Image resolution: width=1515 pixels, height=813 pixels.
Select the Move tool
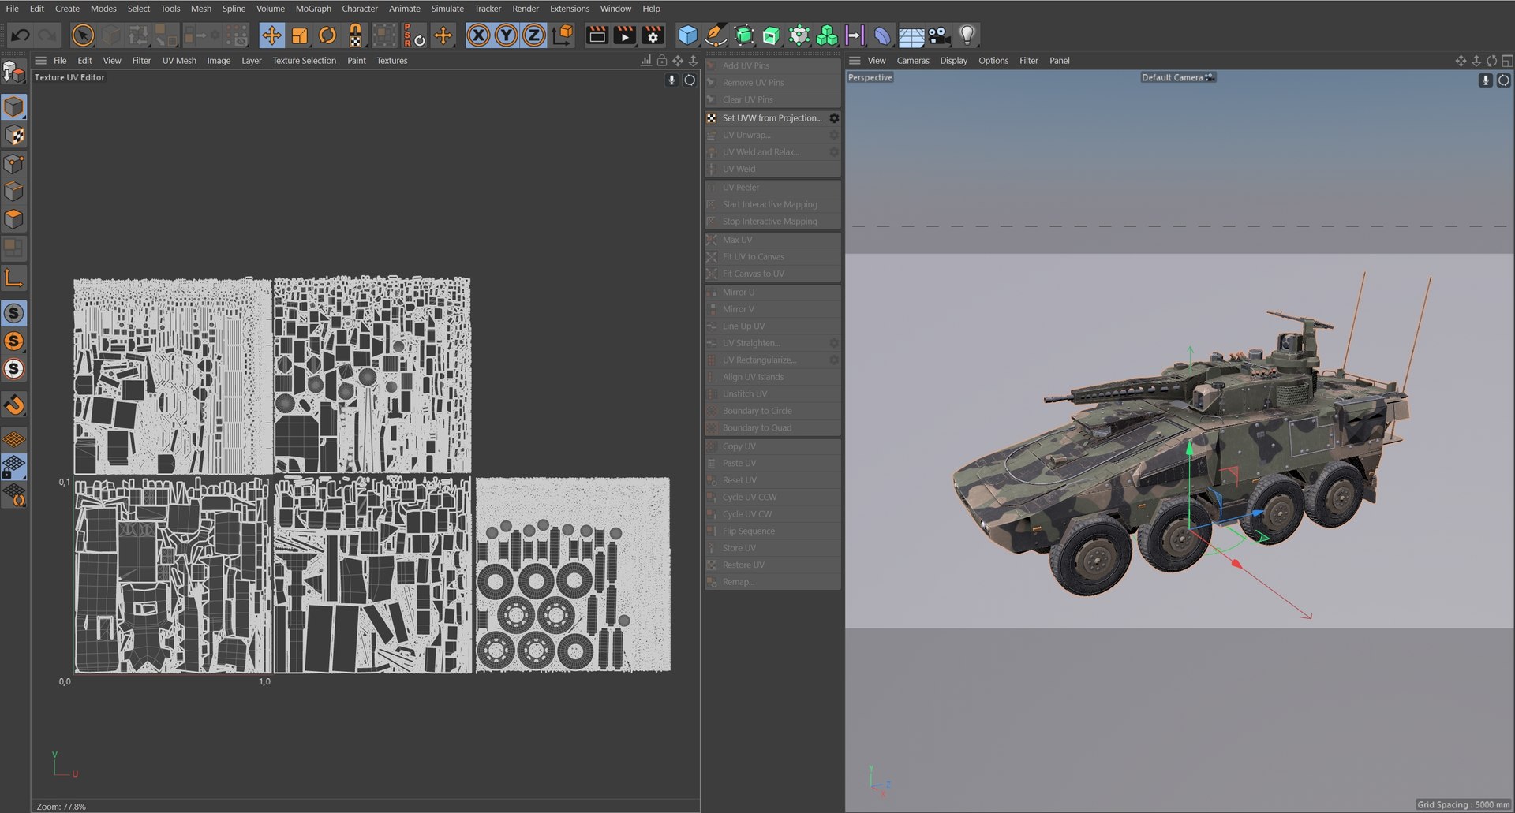point(271,35)
